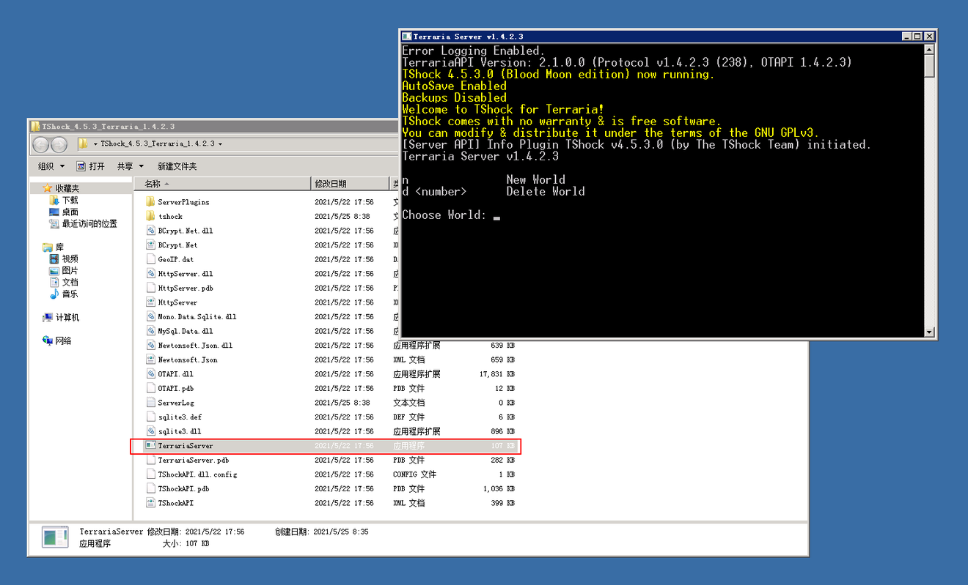Viewport: 968px width, 585px height.
Task: Select the HttpServer.dll file icon
Action: coord(150,273)
